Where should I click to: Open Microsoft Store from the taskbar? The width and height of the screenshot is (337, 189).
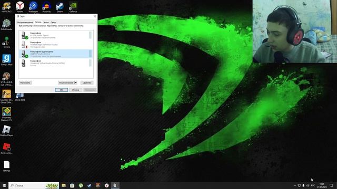[72, 185]
